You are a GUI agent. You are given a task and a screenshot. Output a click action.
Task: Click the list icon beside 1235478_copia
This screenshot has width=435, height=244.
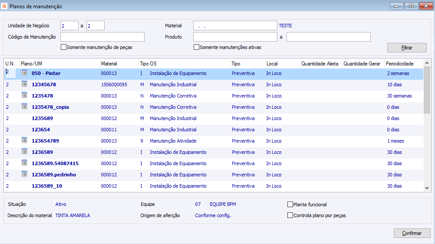tap(24, 106)
